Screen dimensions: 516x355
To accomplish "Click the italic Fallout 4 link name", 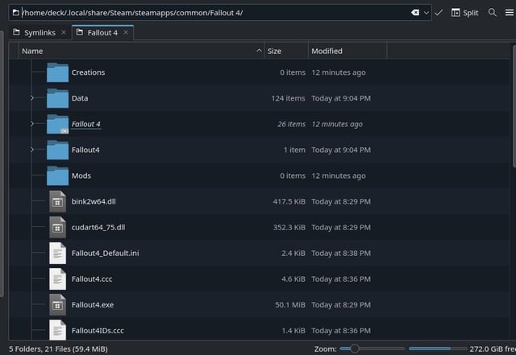I will tap(86, 124).
